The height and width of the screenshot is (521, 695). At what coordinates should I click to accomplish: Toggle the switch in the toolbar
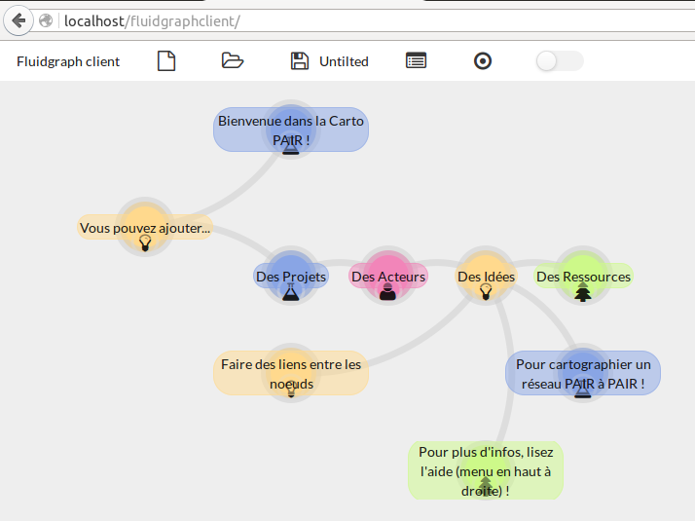click(x=560, y=60)
